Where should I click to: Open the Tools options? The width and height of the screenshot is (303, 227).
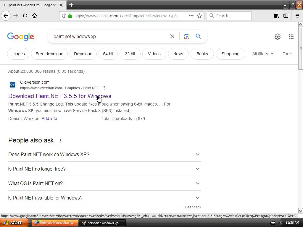point(287,54)
